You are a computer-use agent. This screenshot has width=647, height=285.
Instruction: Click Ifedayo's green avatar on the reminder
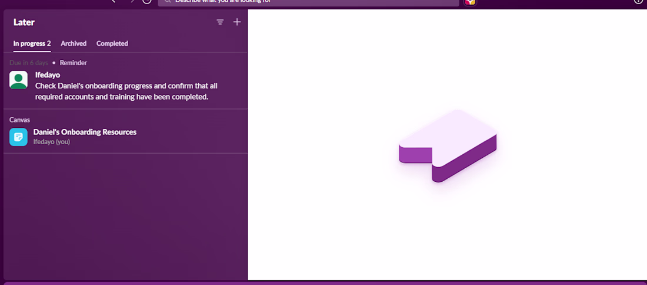tap(19, 80)
